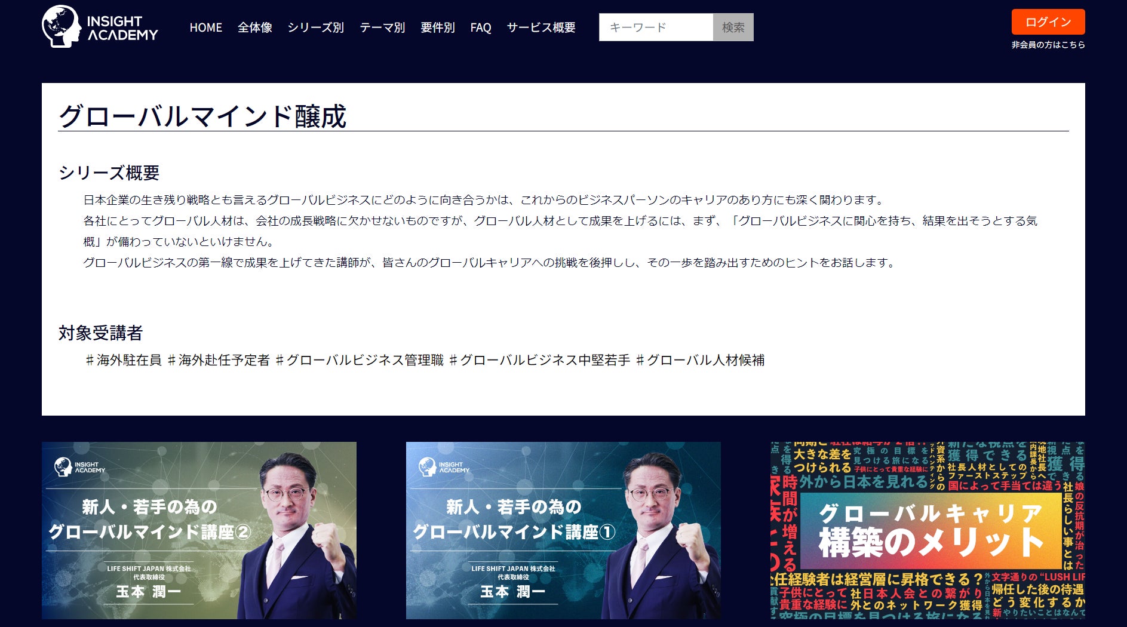The width and height of the screenshot is (1127, 627).
Task: Open the HOME menu item
Action: [x=206, y=27]
